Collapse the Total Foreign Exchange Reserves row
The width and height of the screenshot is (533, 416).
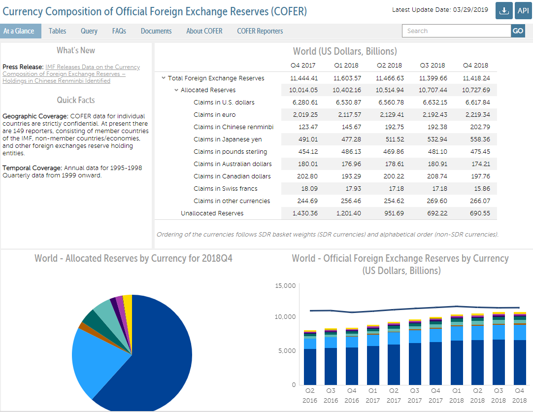[x=163, y=78]
